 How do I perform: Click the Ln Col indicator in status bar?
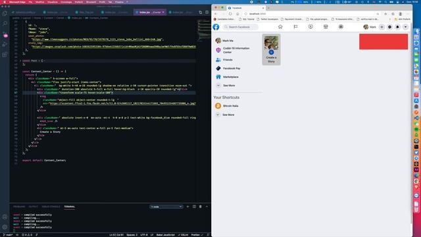point(116,235)
